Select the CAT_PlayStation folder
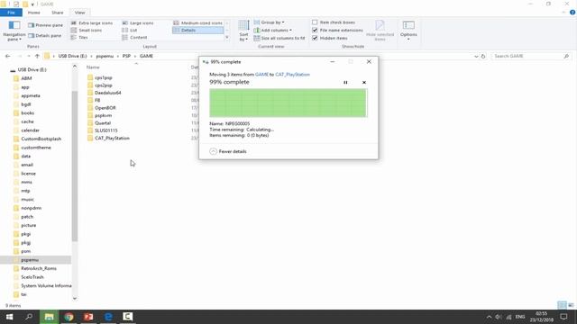 (x=112, y=138)
